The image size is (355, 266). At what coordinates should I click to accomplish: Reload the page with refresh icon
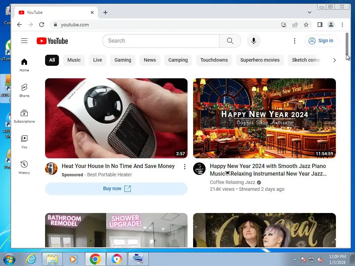tap(42, 25)
